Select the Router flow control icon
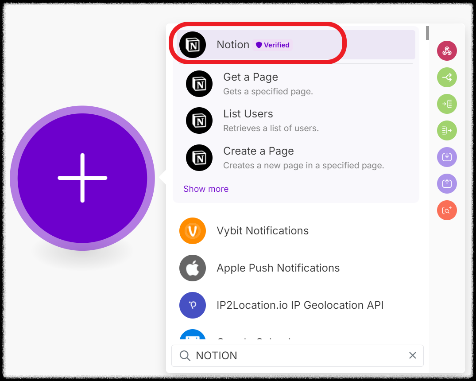 click(447, 77)
